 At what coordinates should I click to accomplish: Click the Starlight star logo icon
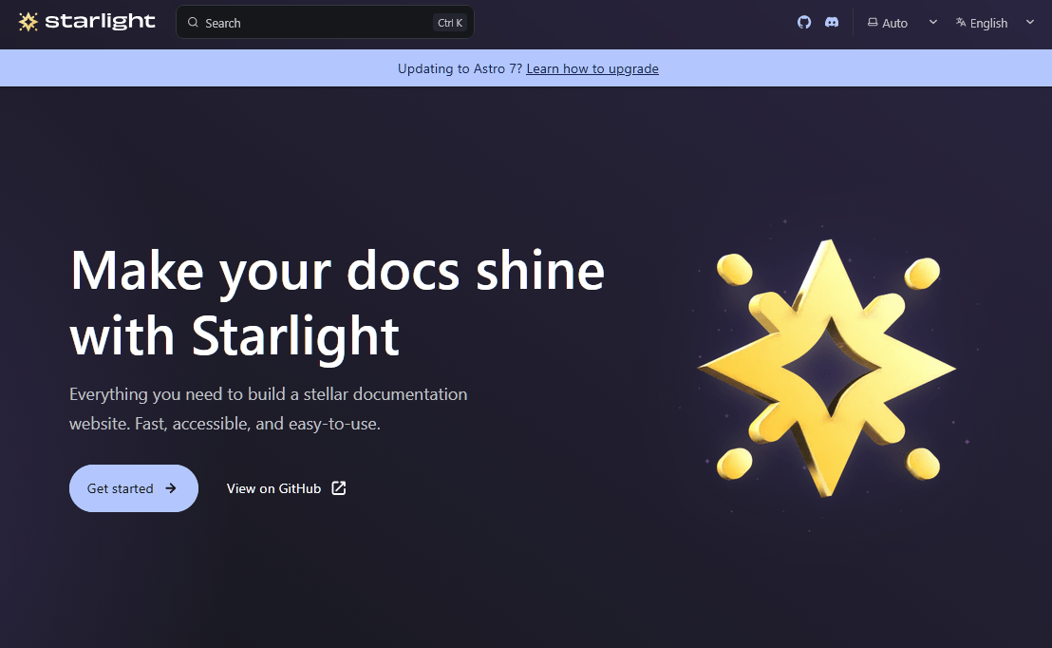(28, 22)
